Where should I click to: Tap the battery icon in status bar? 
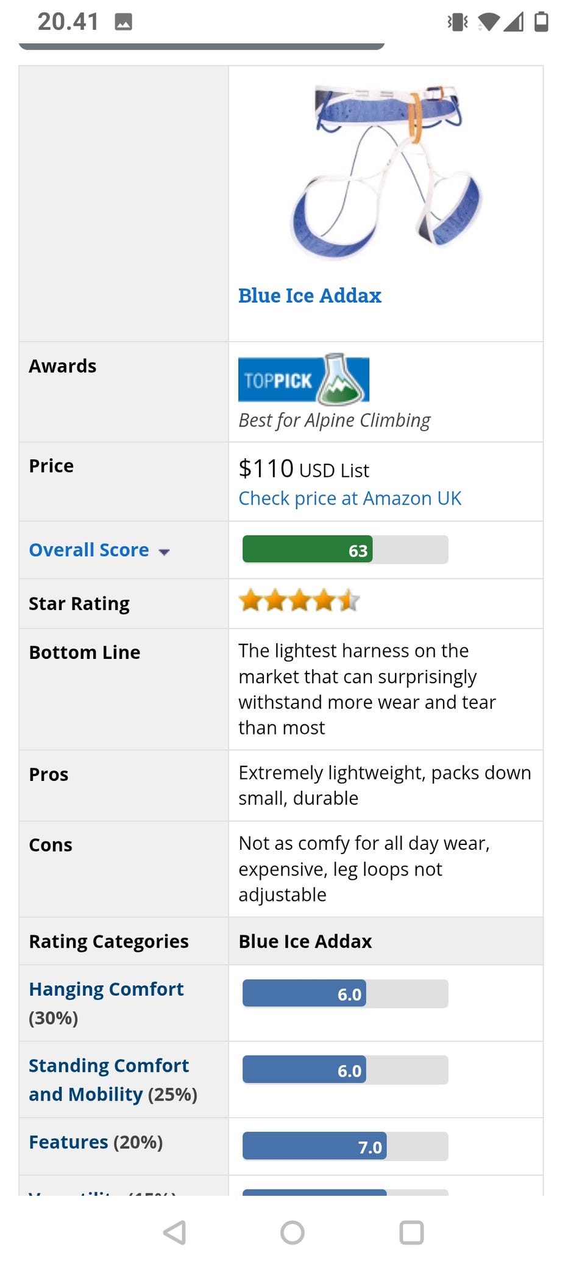coord(541,22)
